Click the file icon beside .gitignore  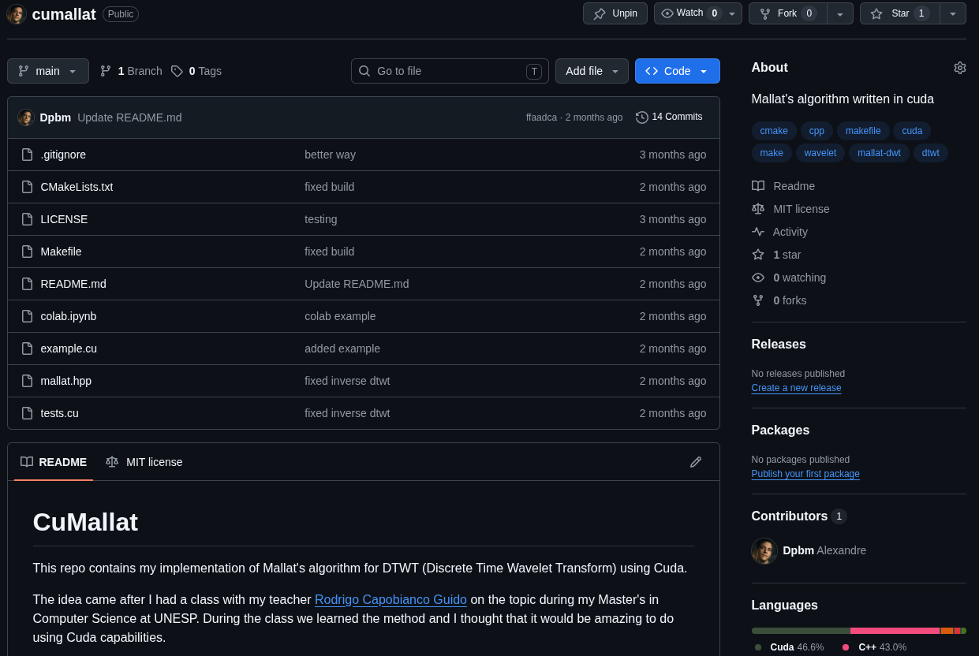point(27,155)
